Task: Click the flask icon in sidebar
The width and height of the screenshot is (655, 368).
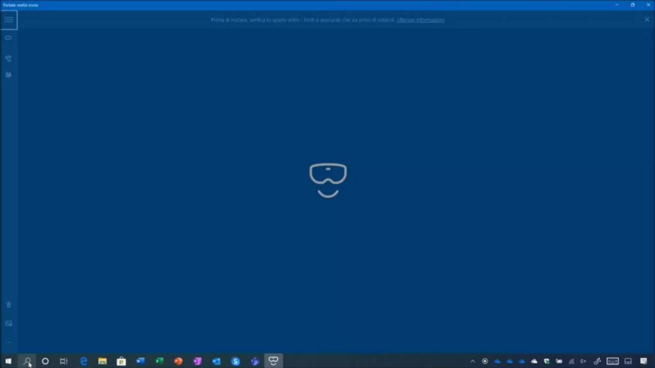Action: pos(9,304)
